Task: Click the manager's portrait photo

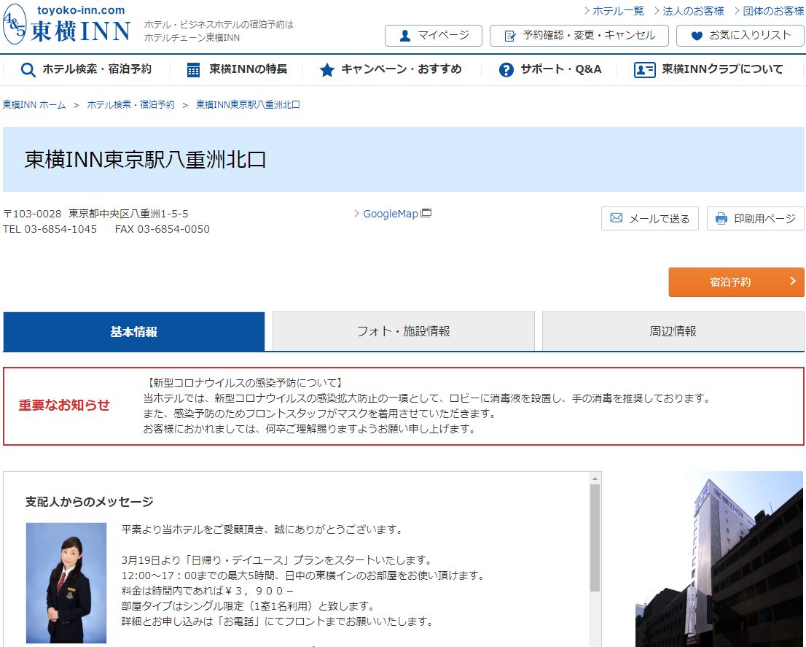Action: tap(66, 584)
